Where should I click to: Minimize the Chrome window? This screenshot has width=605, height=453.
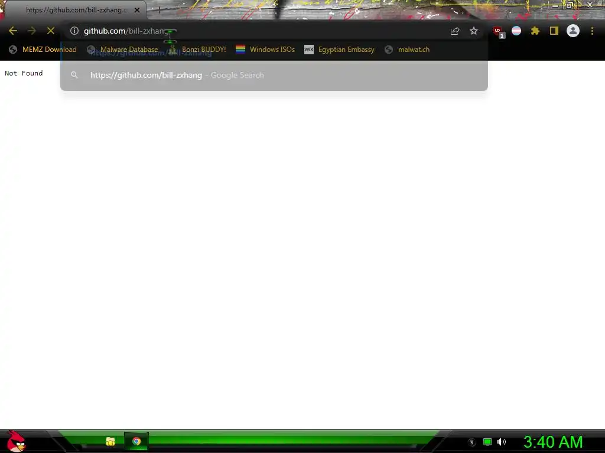pyautogui.click(x=555, y=5)
